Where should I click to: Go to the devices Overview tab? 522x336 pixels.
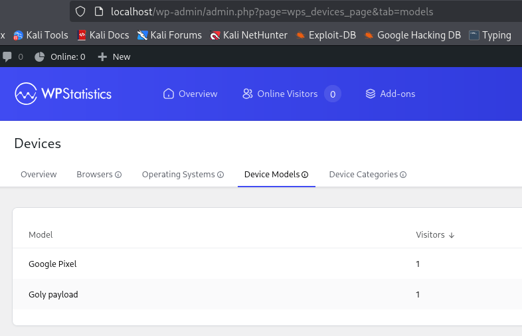tap(39, 175)
